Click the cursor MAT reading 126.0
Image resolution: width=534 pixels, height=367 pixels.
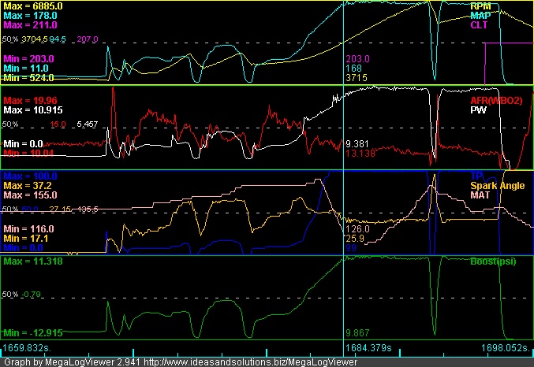click(x=357, y=229)
